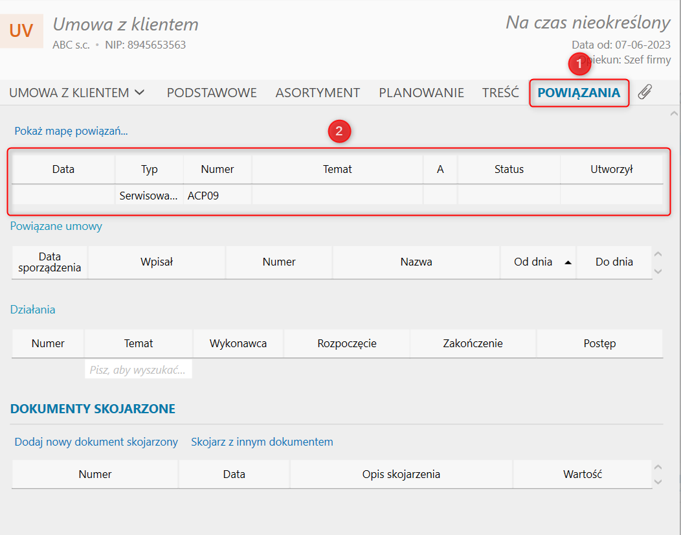Open the TREŚĆ tab

(500, 93)
